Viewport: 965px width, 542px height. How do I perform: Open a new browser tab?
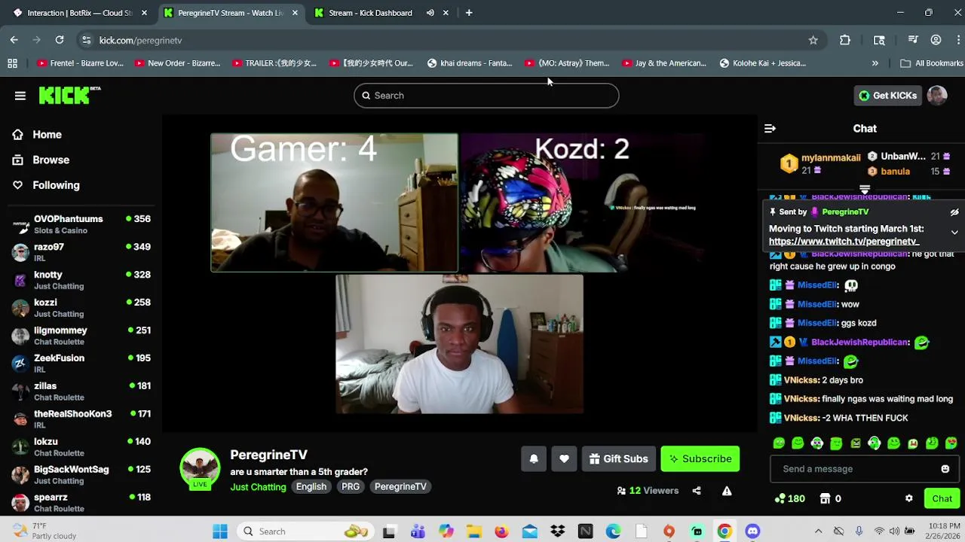pyautogui.click(x=469, y=13)
